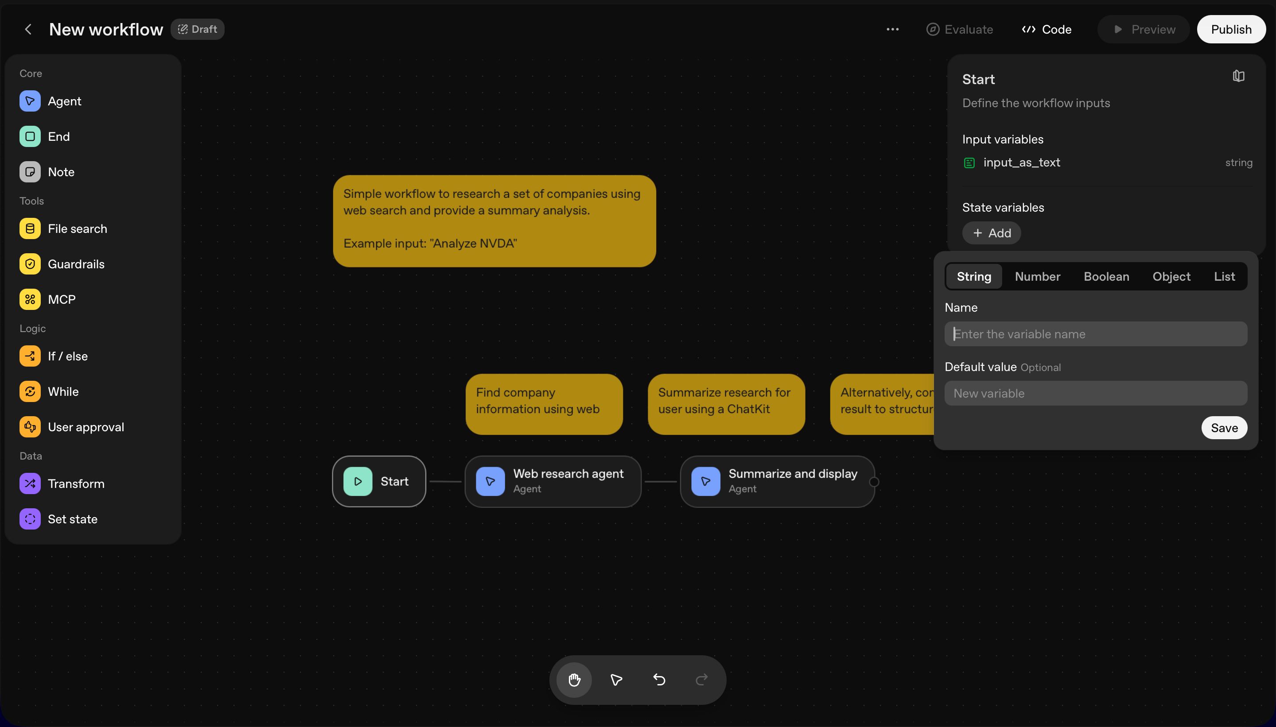Open the three-dots more options menu
The height and width of the screenshot is (727, 1276).
(892, 30)
